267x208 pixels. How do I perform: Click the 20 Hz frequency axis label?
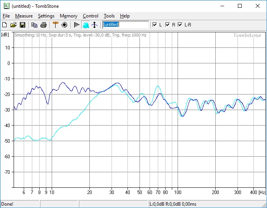(x=89, y=192)
